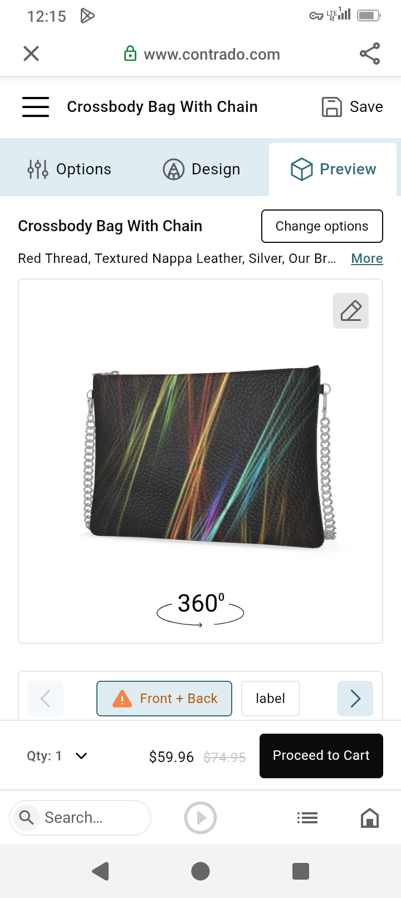The height and width of the screenshot is (898, 401).
Task: Show previous design area with left chevron
Action: (x=46, y=699)
